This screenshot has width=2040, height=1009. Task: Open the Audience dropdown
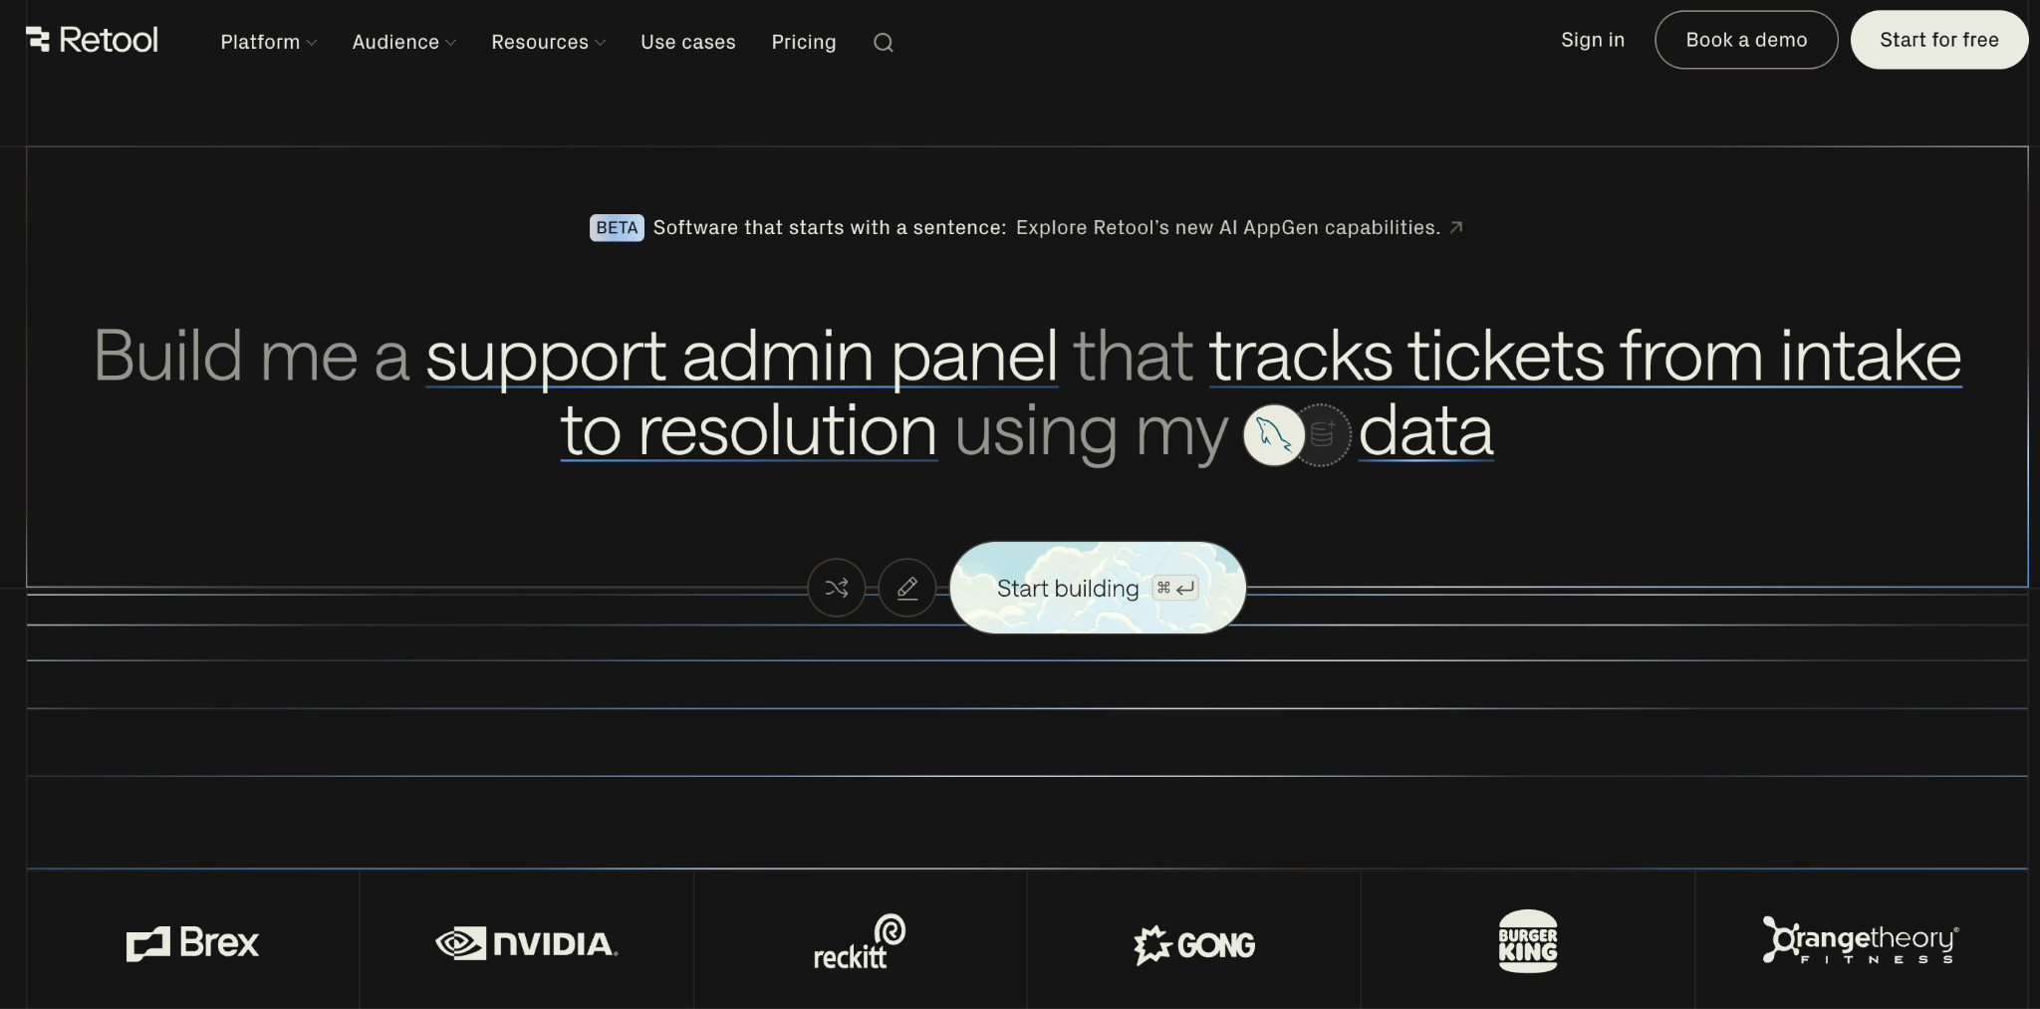(402, 42)
